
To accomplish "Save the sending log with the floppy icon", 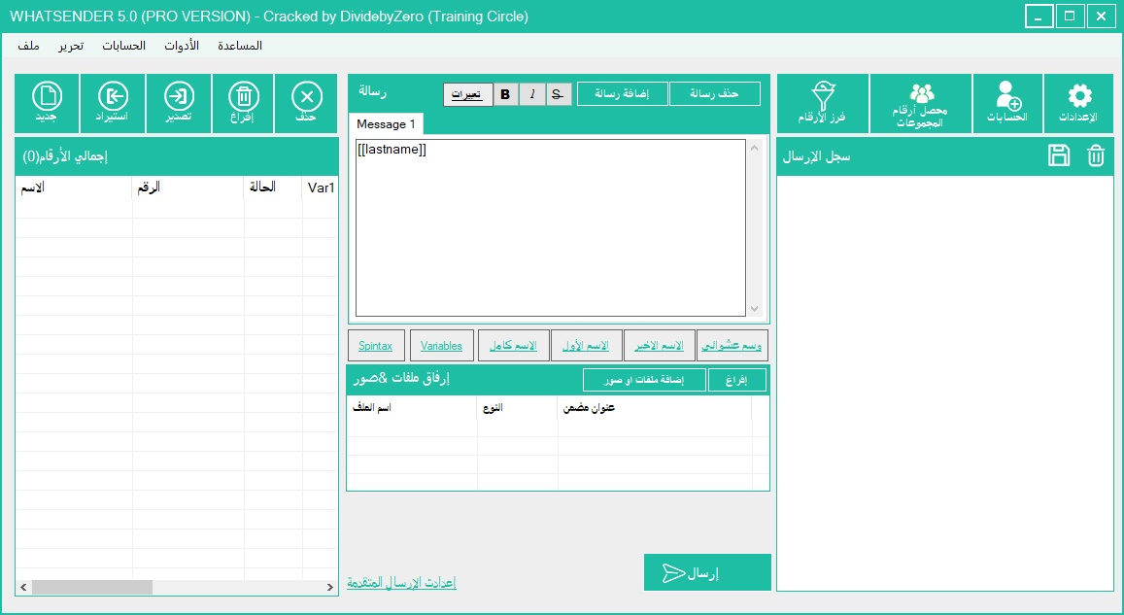I will [1059, 155].
